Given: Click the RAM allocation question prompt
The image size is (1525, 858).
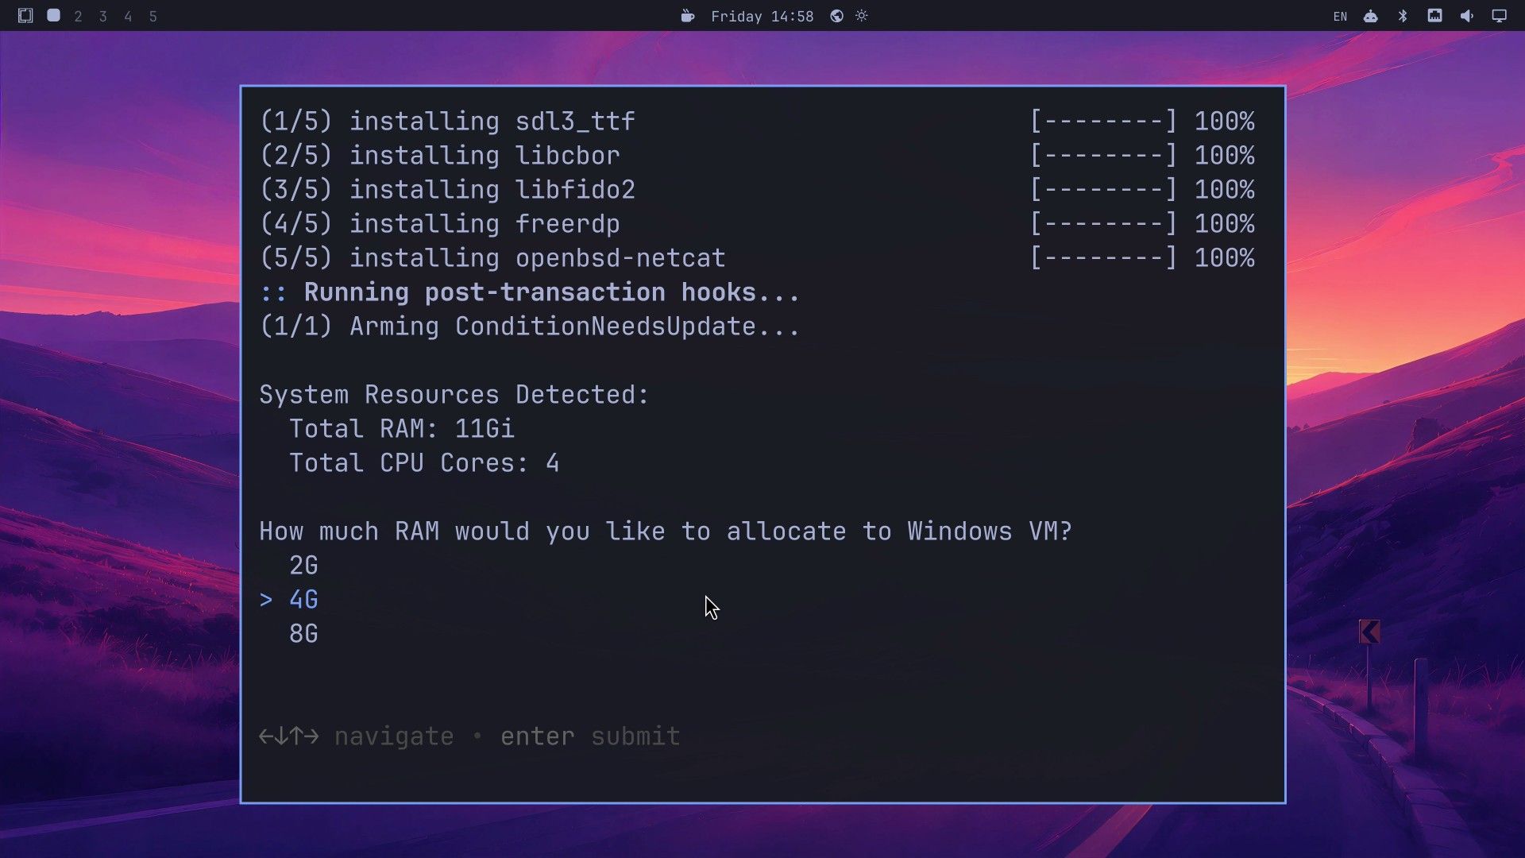Looking at the screenshot, I should pos(666,531).
